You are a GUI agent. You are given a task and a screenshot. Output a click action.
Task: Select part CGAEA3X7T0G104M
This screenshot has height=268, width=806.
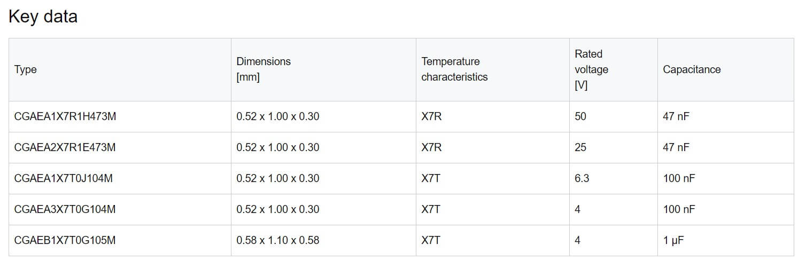(x=65, y=209)
